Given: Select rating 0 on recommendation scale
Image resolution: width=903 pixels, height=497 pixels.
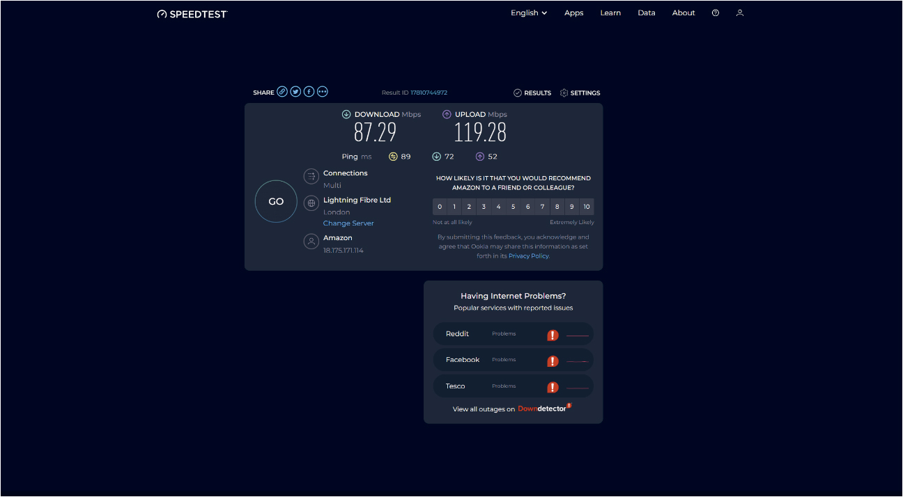Looking at the screenshot, I should (x=440, y=207).
